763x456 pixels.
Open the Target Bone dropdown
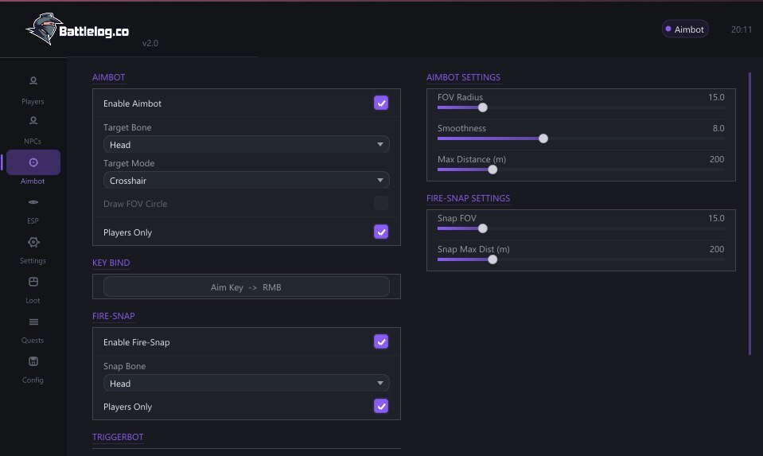point(246,145)
